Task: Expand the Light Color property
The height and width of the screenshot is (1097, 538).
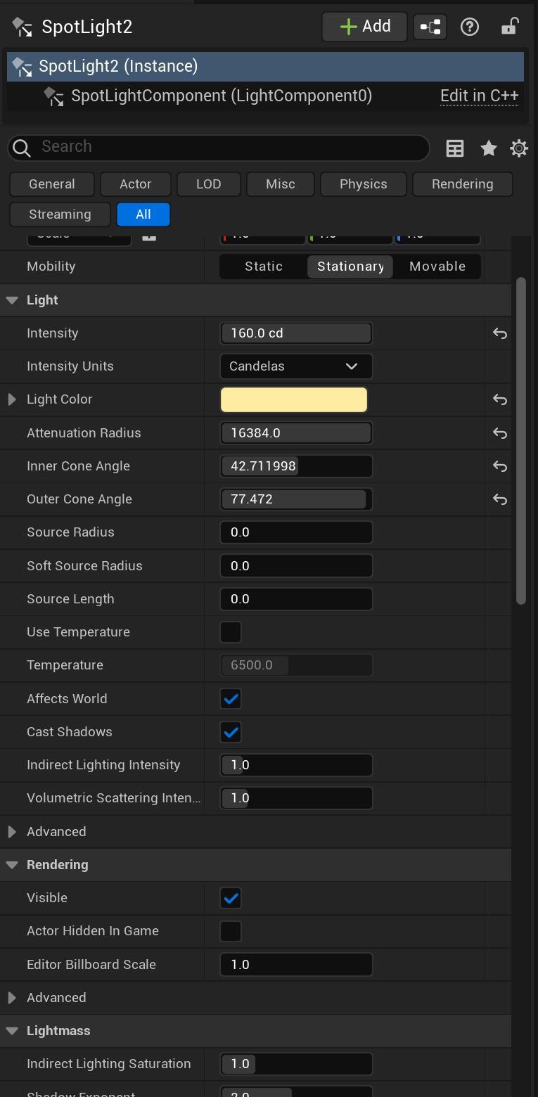Action: tap(12, 399)
